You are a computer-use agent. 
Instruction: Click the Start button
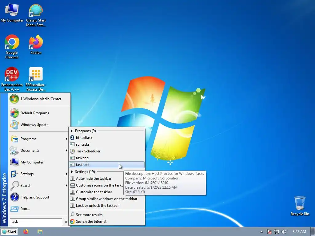pyautogui.click(x=9, y=232)
